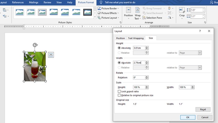Click the Rotation field showing 0°
This screenshot has height=123, width=218.
point(139,78)
